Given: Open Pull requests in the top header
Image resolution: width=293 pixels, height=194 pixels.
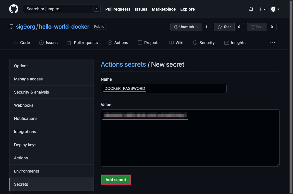Looking at the screenshot, I should tap(118, 9).
